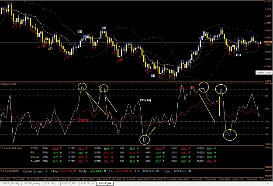Switch to the EURUSD,Monthly chart tab
The width and height of the screenshot is (273, 186).
point(10,183)
